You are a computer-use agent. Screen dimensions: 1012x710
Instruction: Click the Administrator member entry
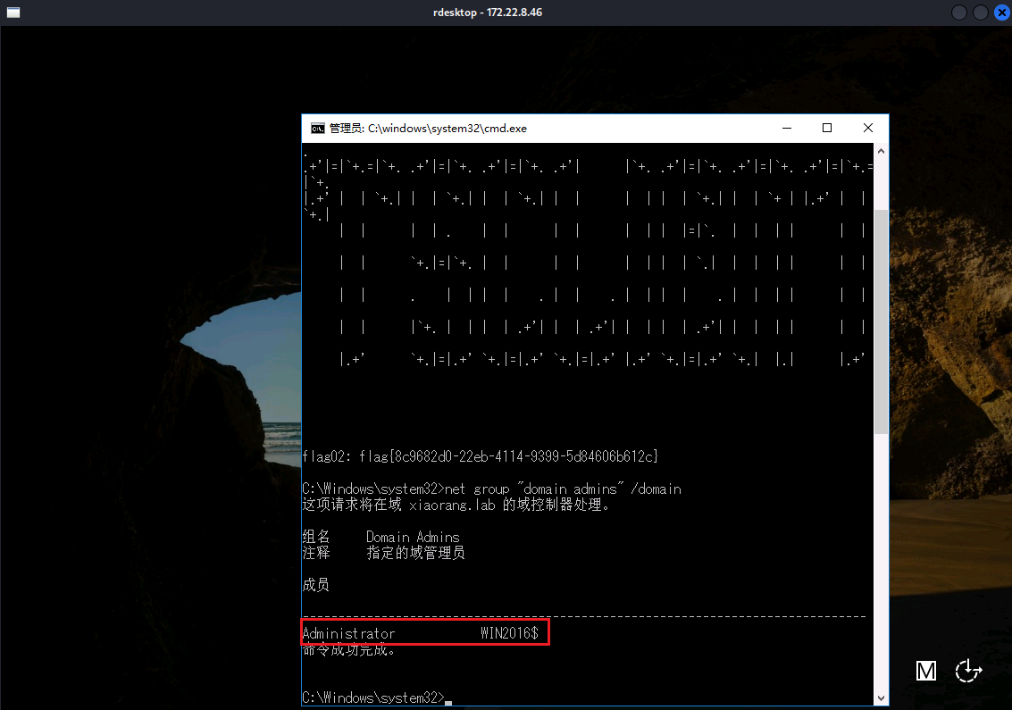click(x=348, y=633)
